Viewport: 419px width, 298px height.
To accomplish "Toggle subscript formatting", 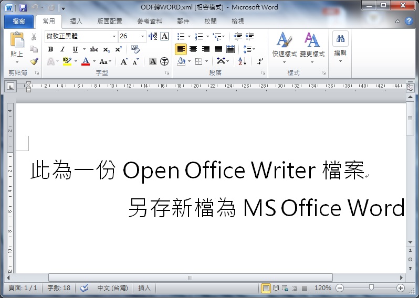I will 106,49.
